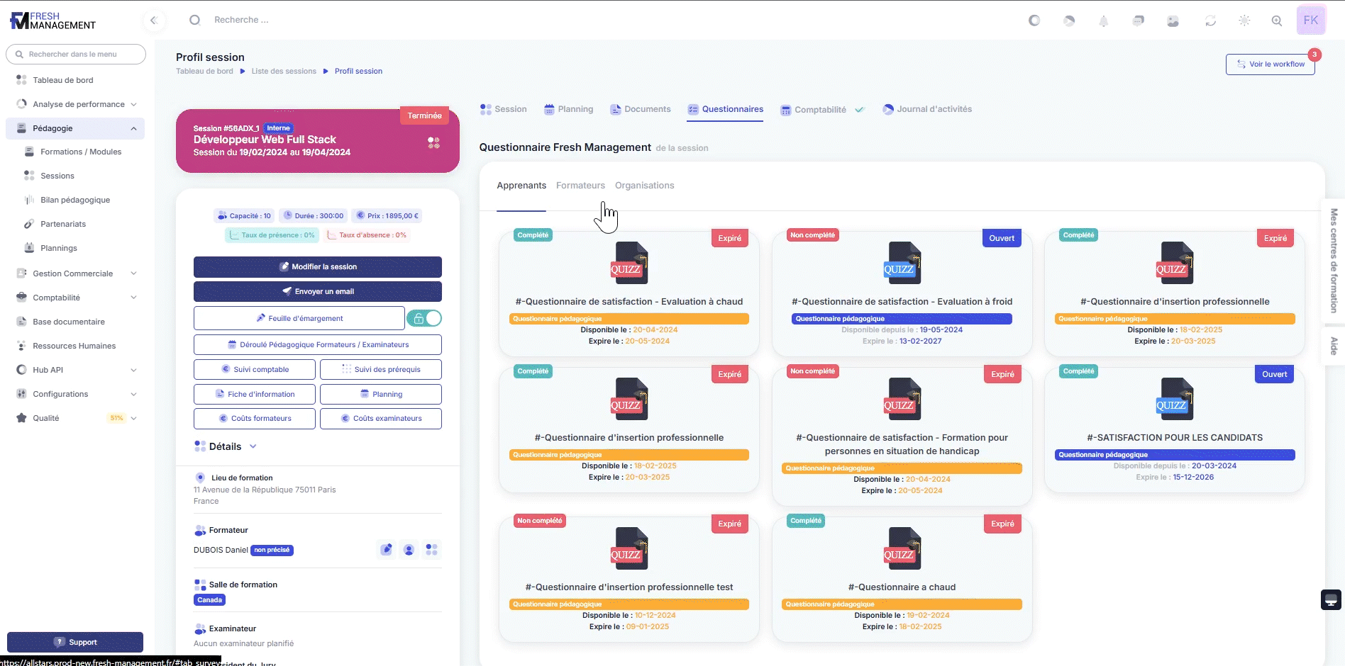Image resolution: width=1345 pixels, height=666 pixels.
Task: Collapse the Pédagogie sidebar menu
Action: click(x=133, y=128)
